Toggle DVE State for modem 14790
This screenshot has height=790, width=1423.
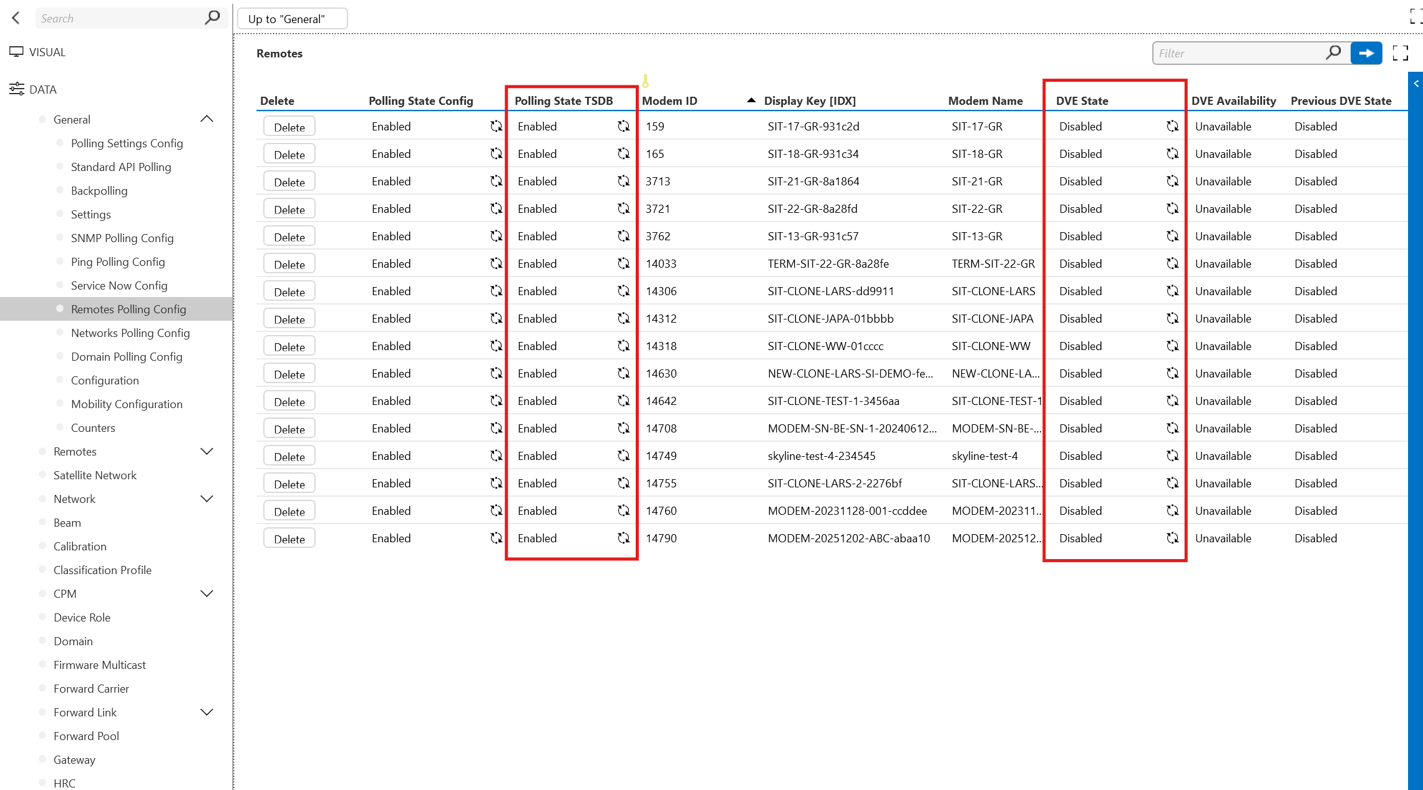click(1172, 538)
